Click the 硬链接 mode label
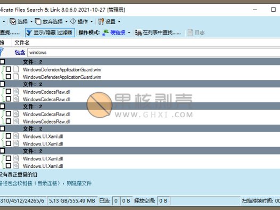 (118, 33)
